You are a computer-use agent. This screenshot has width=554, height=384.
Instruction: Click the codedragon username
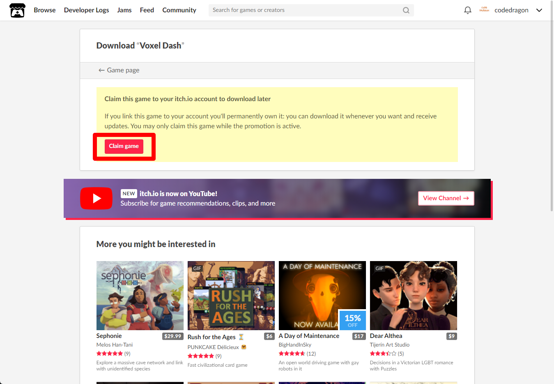click(x=511, y=10)
